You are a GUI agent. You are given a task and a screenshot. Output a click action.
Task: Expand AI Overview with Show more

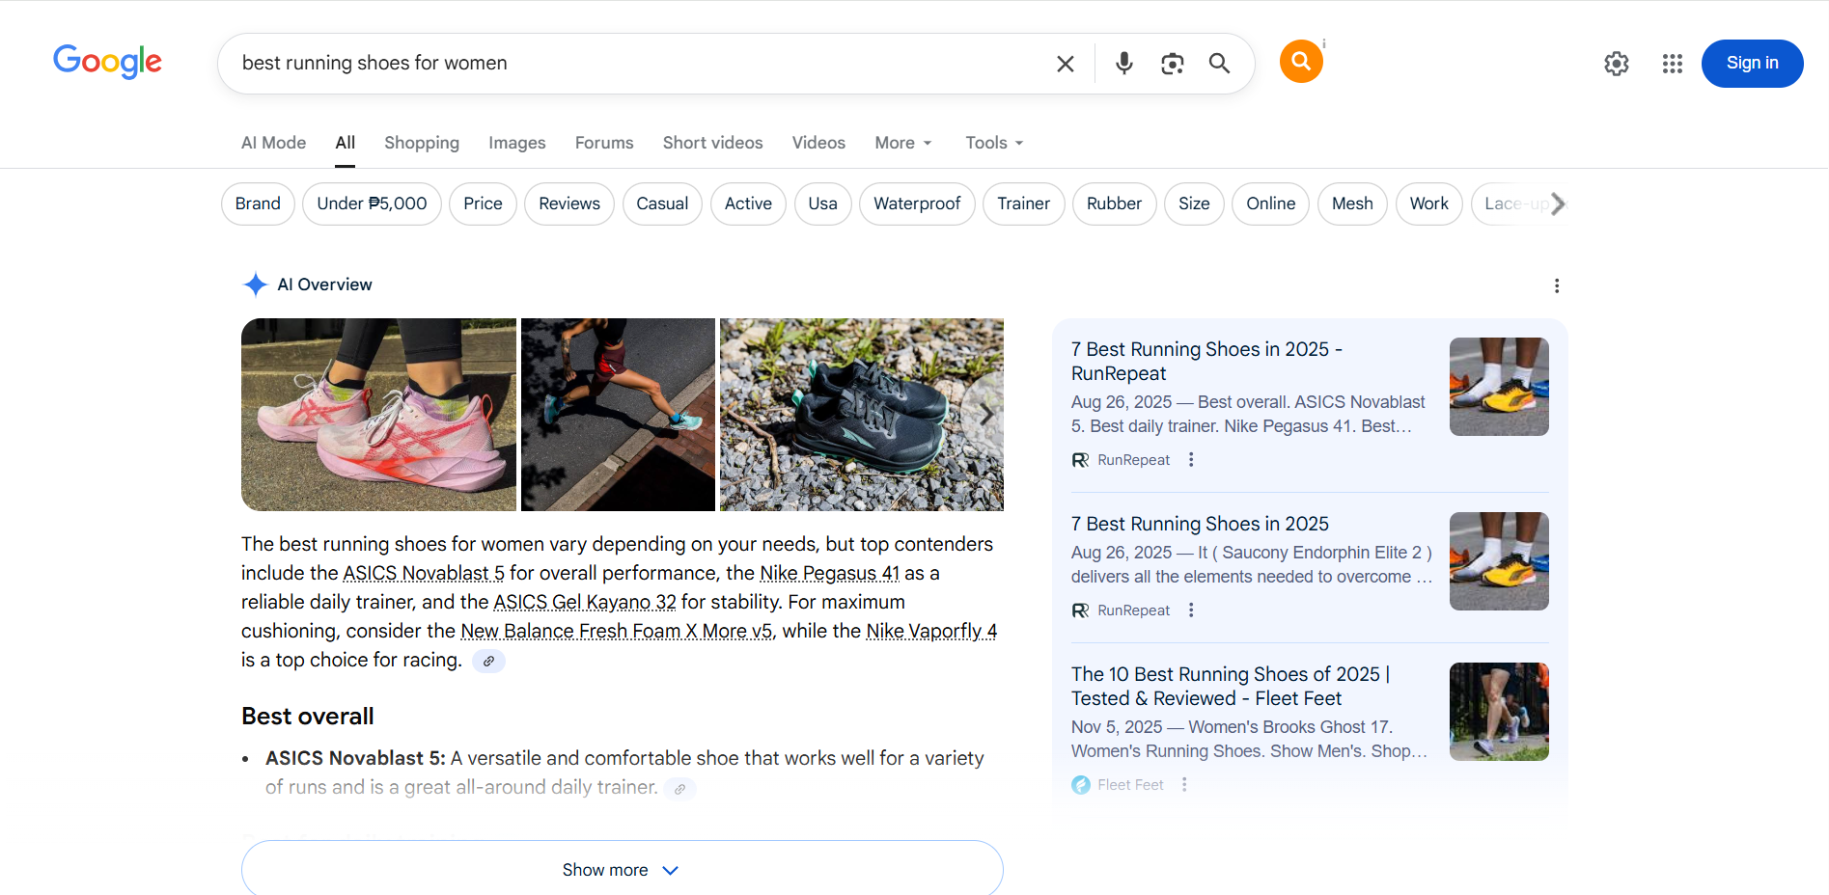622,869
